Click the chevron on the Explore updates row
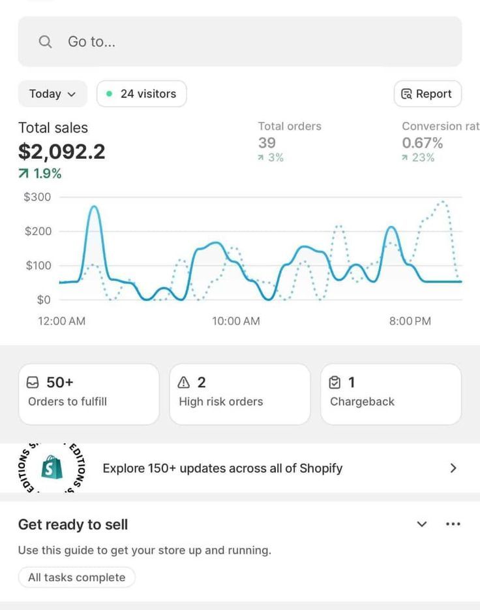Image resolution: width=480 pixels, height=610 pixels. coord(453,468)
